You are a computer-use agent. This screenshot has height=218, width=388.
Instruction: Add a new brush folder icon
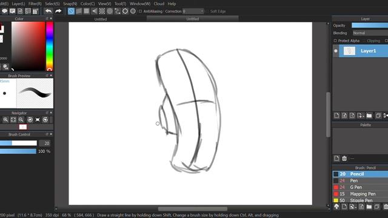click(x=369, y=206)
